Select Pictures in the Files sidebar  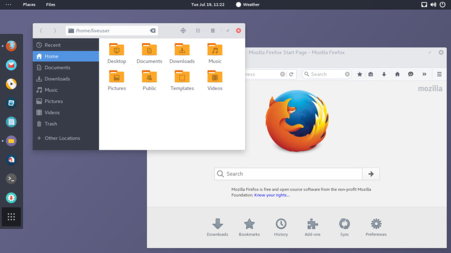66,101
